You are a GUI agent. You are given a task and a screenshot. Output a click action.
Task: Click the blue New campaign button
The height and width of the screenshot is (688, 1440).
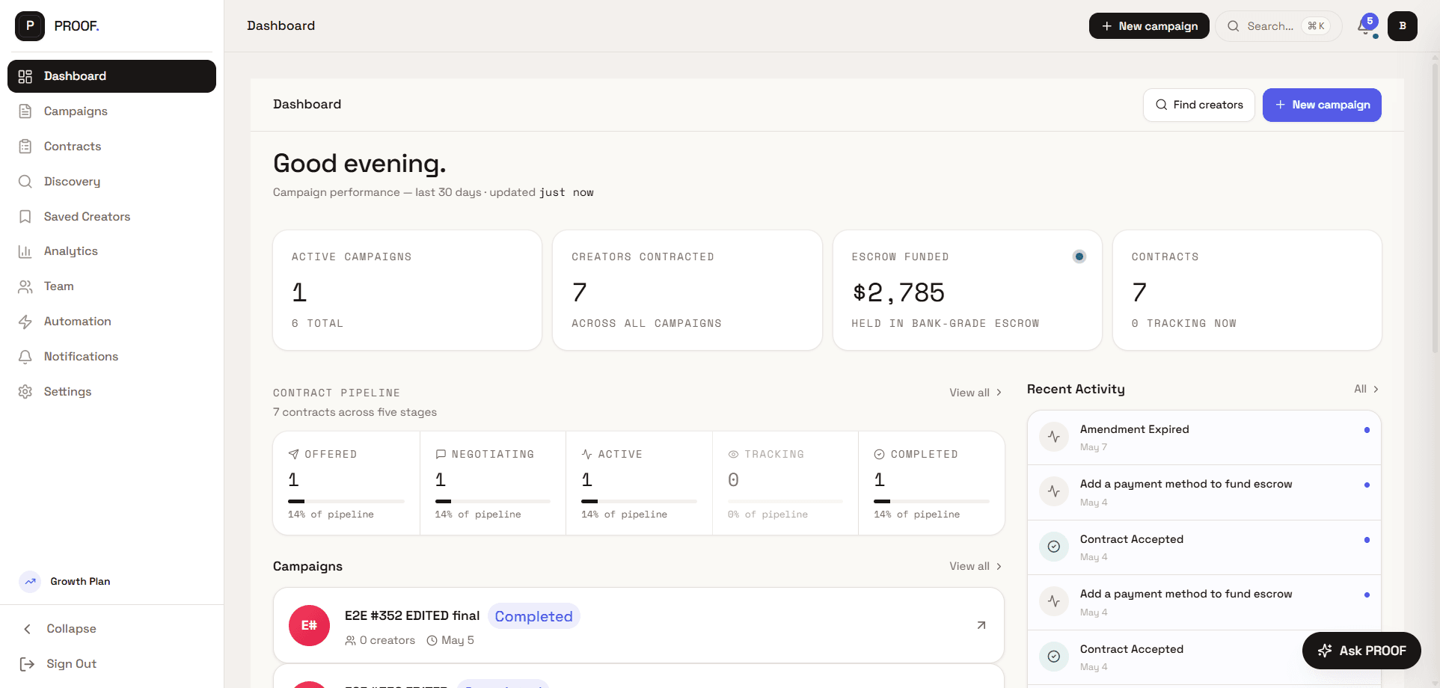1322,105
